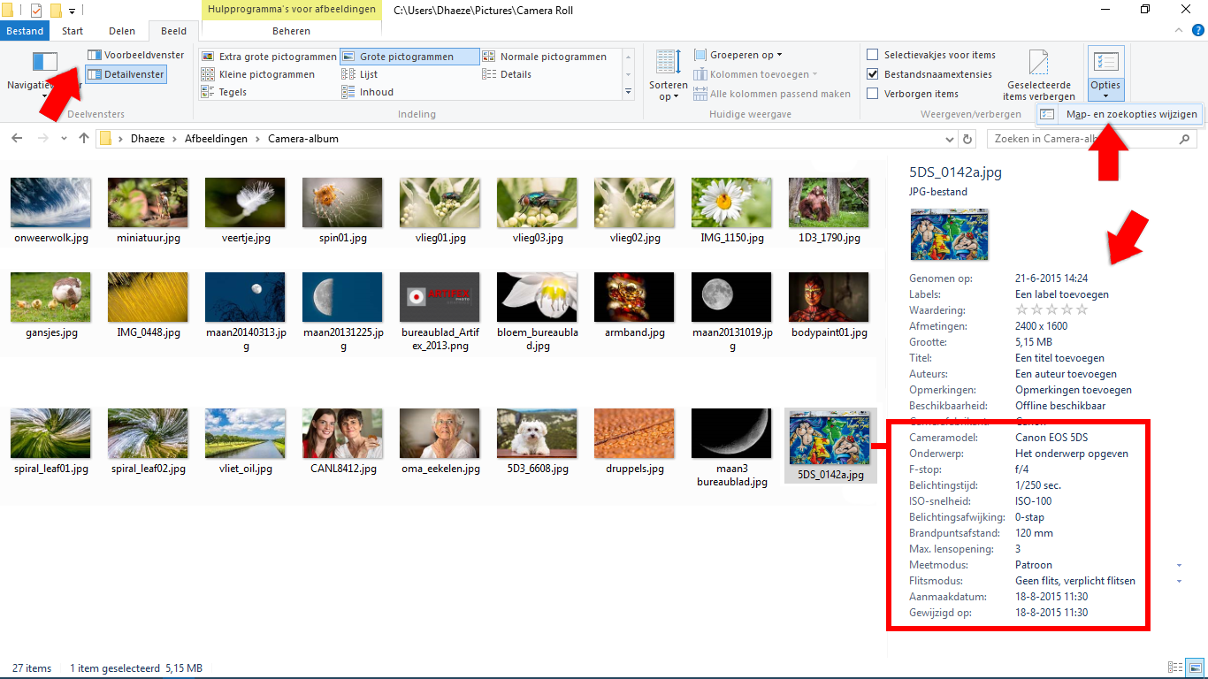
Task: Rate the photo with the fifth star
Action: [1082, 310]
